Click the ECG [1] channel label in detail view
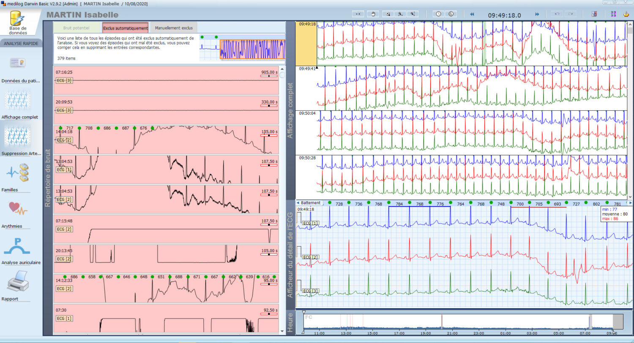Screen dimensions: 634x343 pos(310,223)
